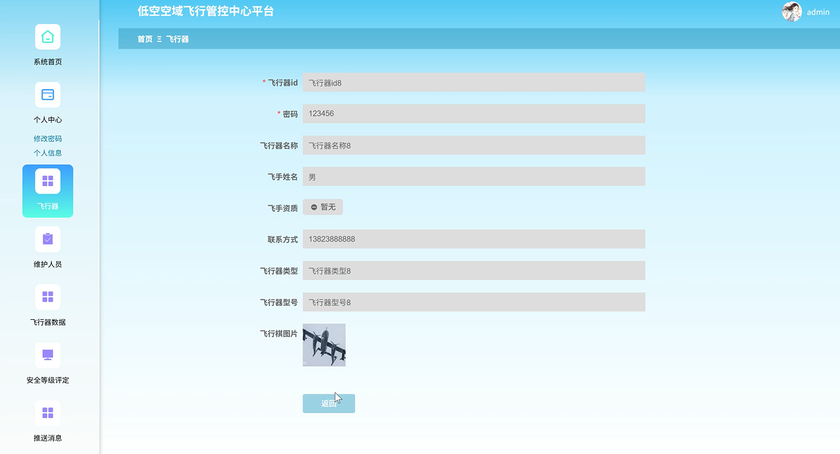Select the 飞行器数据 icon
Image resolution: width=840 pixels, height=454 pixels.
[47, 296]
